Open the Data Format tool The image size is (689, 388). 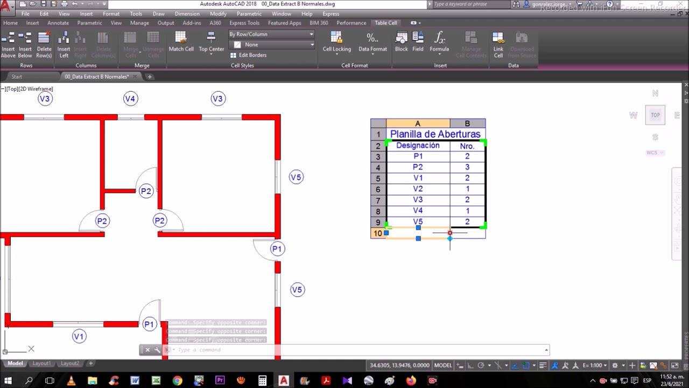tap(372, 42)
